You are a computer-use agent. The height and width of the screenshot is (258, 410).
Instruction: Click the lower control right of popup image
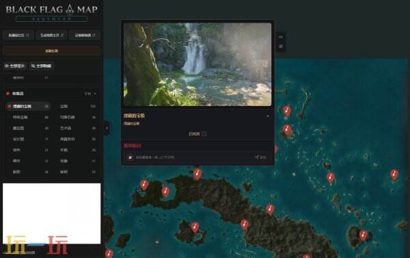pyautogui.click(x=281, y=47)
